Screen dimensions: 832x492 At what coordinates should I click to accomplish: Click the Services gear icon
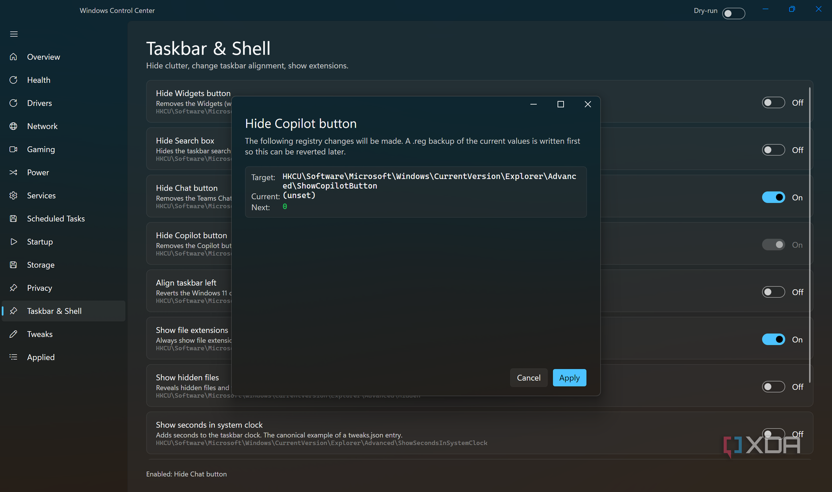coord(14,196)
